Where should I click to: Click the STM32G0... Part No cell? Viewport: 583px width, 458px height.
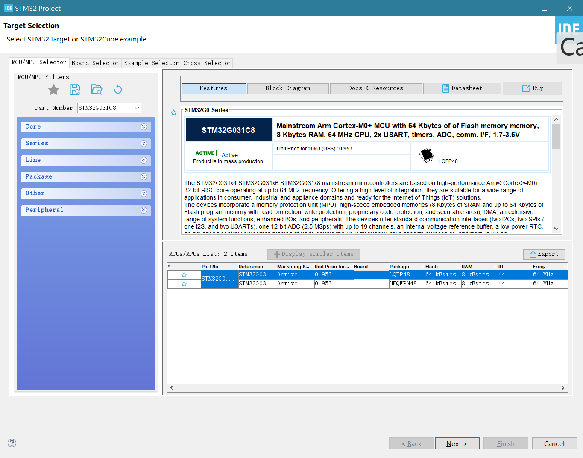pos(220,279)
